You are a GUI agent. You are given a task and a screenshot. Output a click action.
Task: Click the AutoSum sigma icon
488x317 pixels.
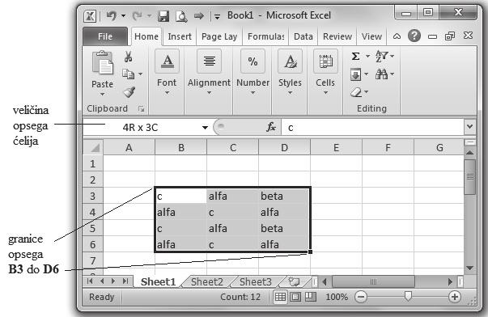pyautogui.click(x=356, y=57)
